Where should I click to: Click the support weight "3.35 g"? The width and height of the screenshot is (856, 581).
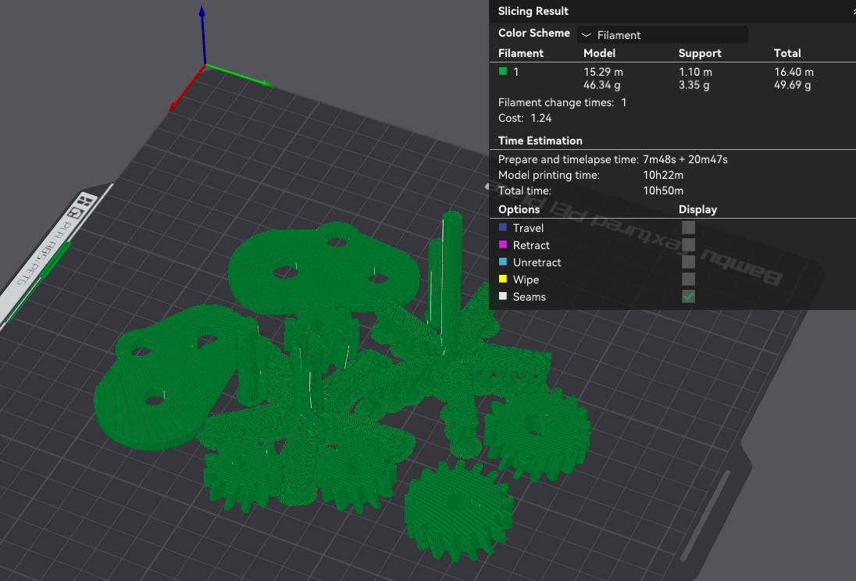tap(694, 85)
